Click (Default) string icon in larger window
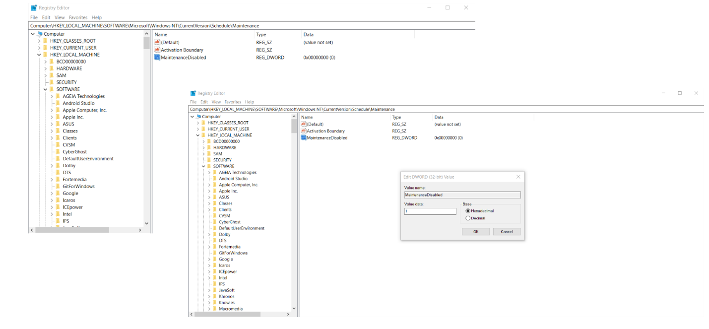This screenshot has width=709, height=329. coord(304,124)
